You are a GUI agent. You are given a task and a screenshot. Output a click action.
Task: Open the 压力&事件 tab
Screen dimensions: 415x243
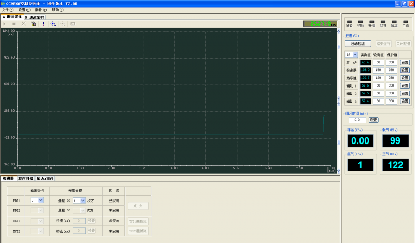45,179
